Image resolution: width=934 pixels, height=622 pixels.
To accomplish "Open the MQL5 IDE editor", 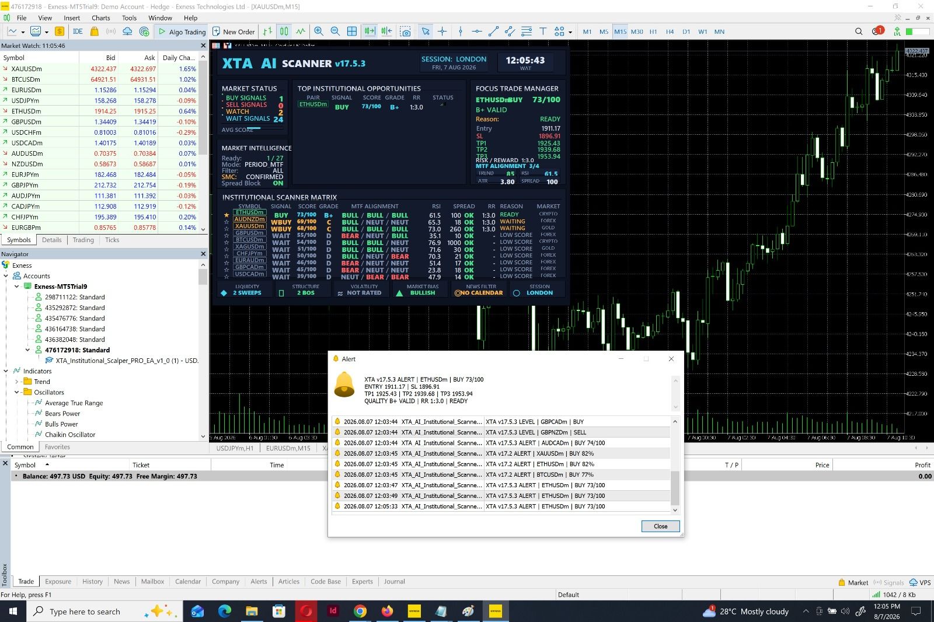I will [x=78, y=32].
